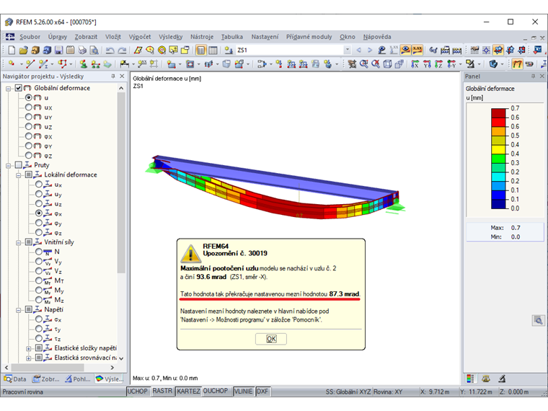The height and width of the screenshot is (411, 548).
Task: Switch to the Zobr... navigator tab
Action: pos(45,379)
